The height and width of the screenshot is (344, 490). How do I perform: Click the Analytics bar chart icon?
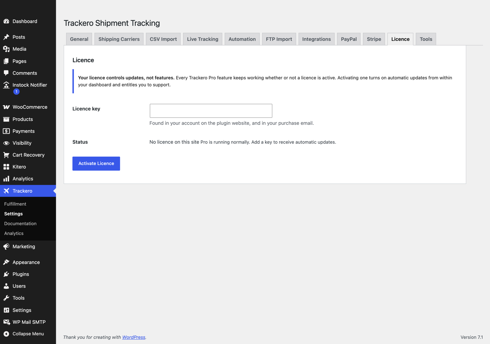[x=6, y=179]
